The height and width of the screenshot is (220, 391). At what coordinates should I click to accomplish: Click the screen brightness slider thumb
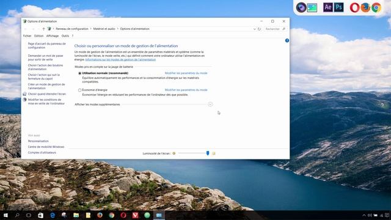(x=208, y=153)
